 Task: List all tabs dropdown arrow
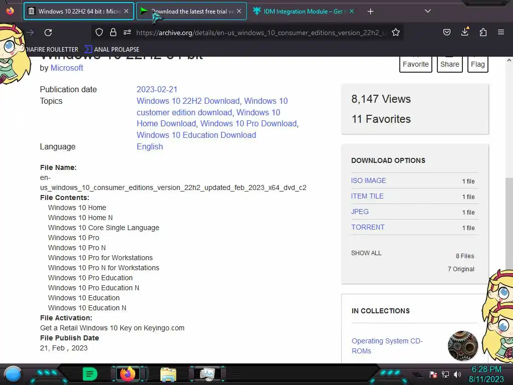click(x=428, y=11)
